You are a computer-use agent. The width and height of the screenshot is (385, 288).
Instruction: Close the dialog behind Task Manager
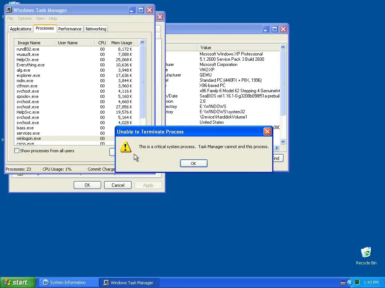pyautogui.click(x=160, y=16)
